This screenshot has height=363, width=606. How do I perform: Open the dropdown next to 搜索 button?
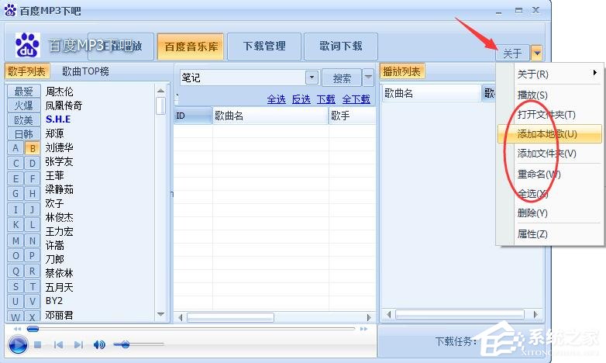click(x=368, y=78)
